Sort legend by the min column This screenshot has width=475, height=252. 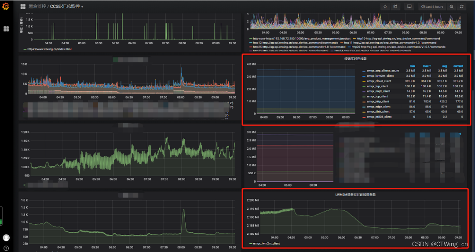pos(412,66)
